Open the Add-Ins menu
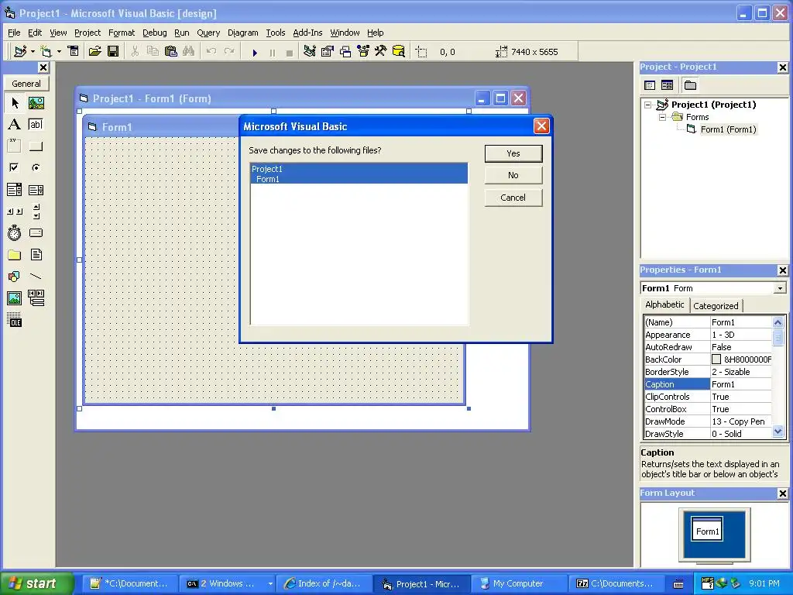 pos(307,33)
